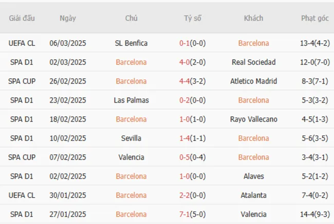Image resolution: width=334 pixels, height=224 pixels.
Task: Click the Atletico Madrid team name
Action: [x=253, y=81]
